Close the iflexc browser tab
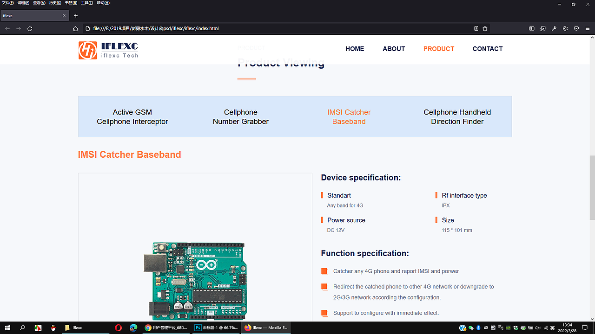 tap(65, 16)
